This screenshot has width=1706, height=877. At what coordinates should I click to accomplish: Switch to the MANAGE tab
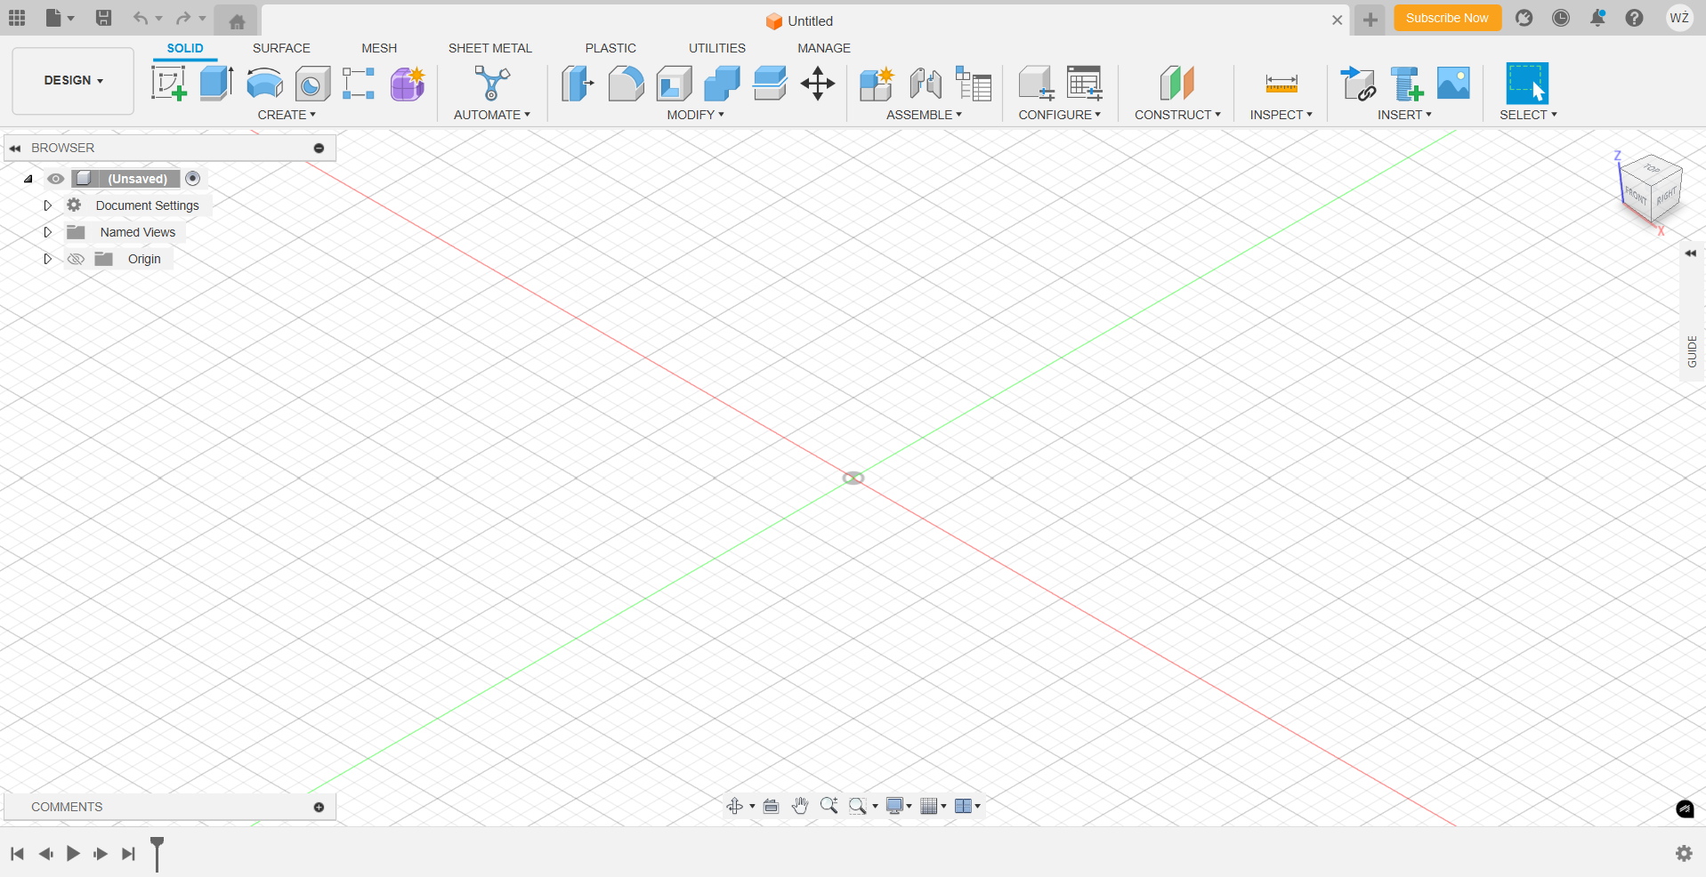[x=824, y=48]
